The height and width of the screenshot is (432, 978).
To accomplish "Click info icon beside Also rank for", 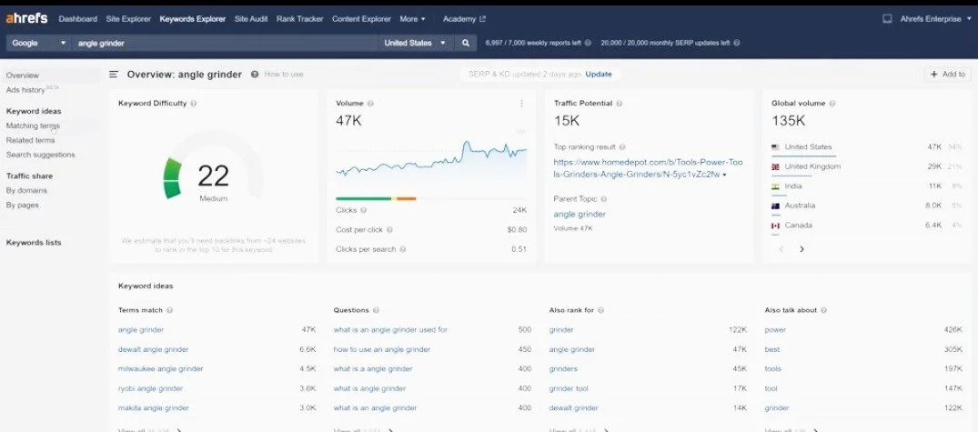I will pos(600,310).
